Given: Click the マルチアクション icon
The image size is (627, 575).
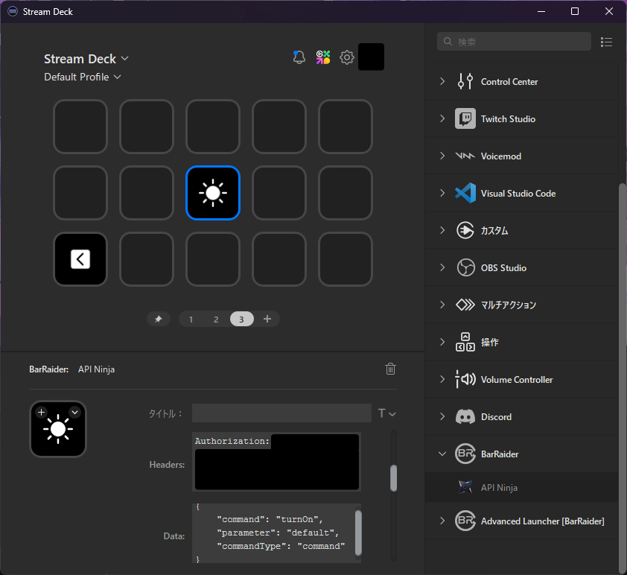Looking at the screenshot, I should 465,305.
